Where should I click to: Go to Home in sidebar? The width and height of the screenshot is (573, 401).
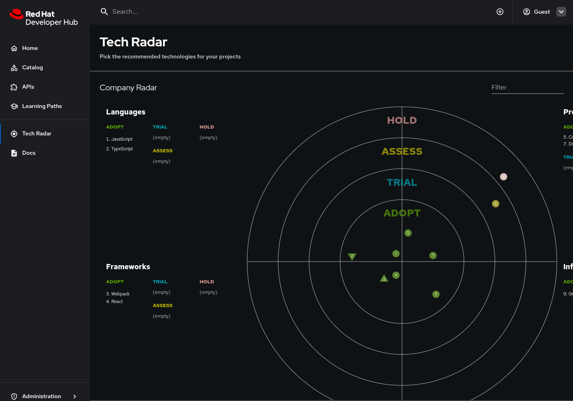tap(45, 48)
